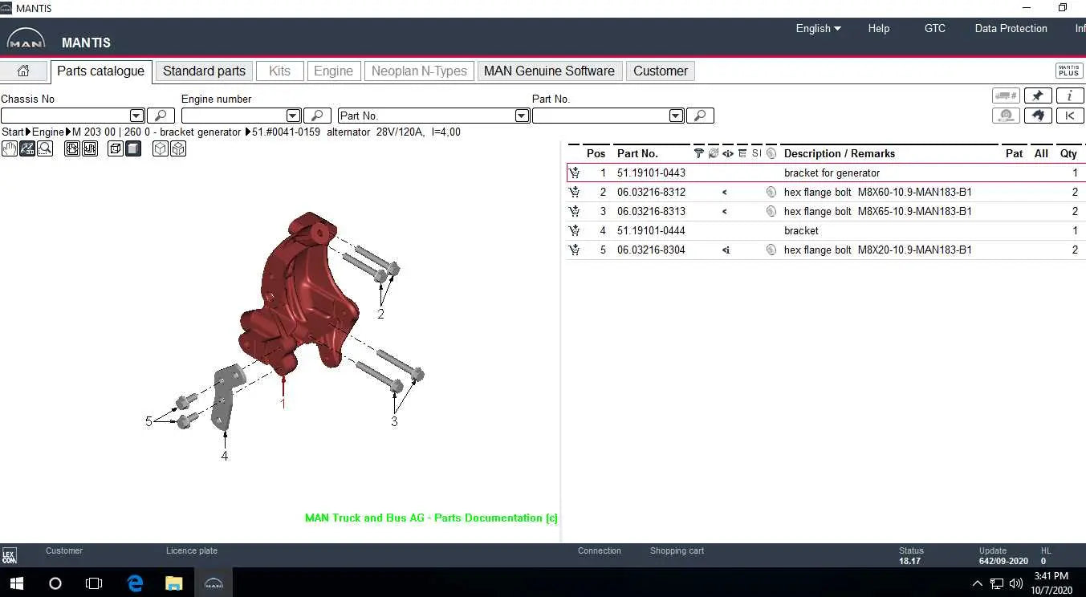Open information using the i icon
Image resolution: width=1086 pixels, height=597 pixels.
tap(1070, 95)
